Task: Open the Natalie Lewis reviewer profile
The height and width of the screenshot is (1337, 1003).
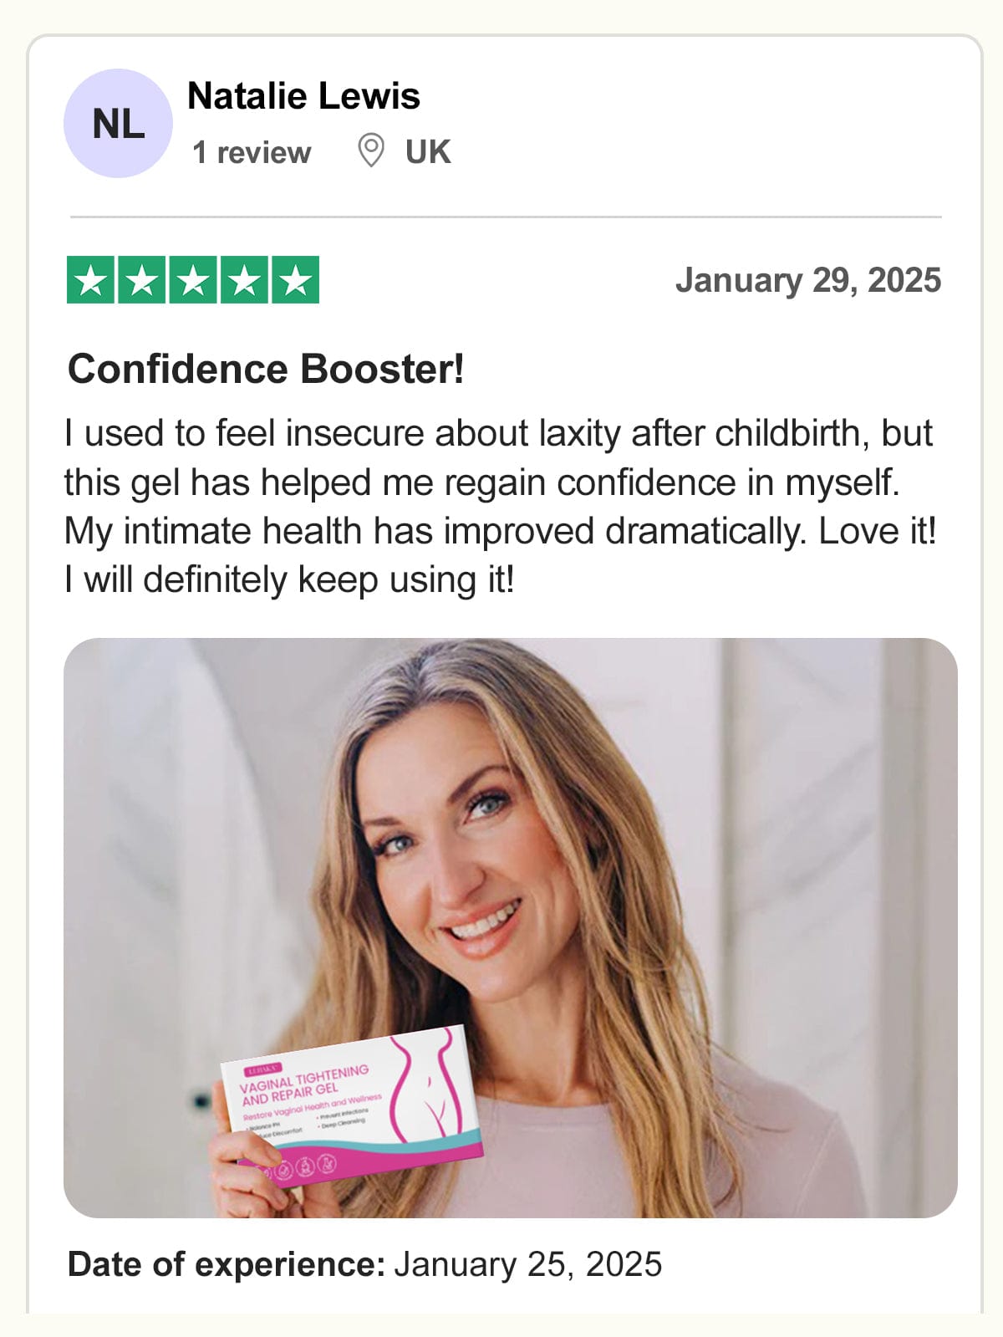Action: [303, 96]
